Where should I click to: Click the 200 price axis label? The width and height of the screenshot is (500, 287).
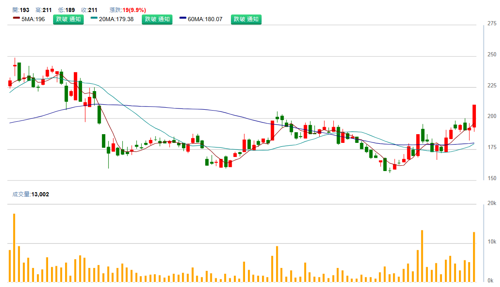click(492, 116)
